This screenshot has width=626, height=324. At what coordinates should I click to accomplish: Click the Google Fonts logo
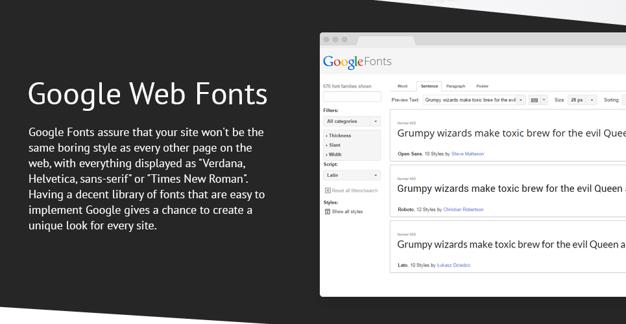tap(357, 62)
